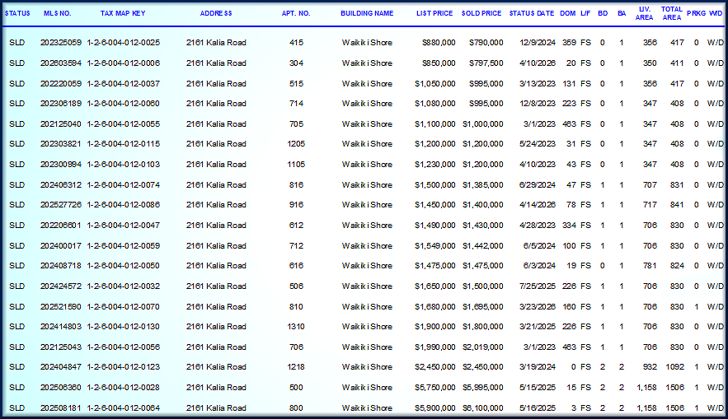Select the ADDRESS column header
Viewport: 728px width, 419px height.
click(216, 13)
